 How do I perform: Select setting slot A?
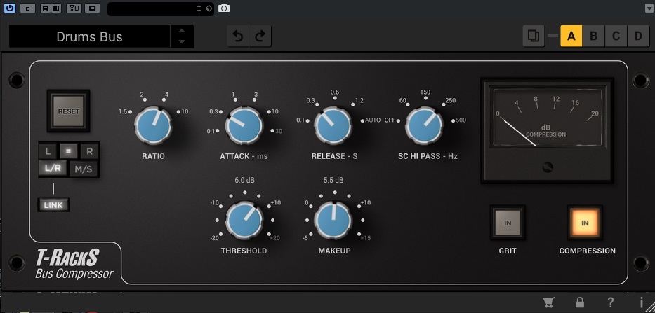[x=571, y=36]
